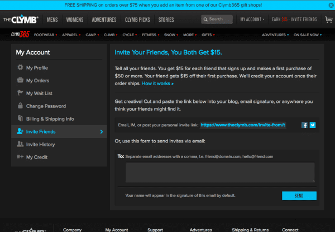This screenshot has width=335, height=232.
Task: Share invite link on Twitter
Action: pos(313,125)
